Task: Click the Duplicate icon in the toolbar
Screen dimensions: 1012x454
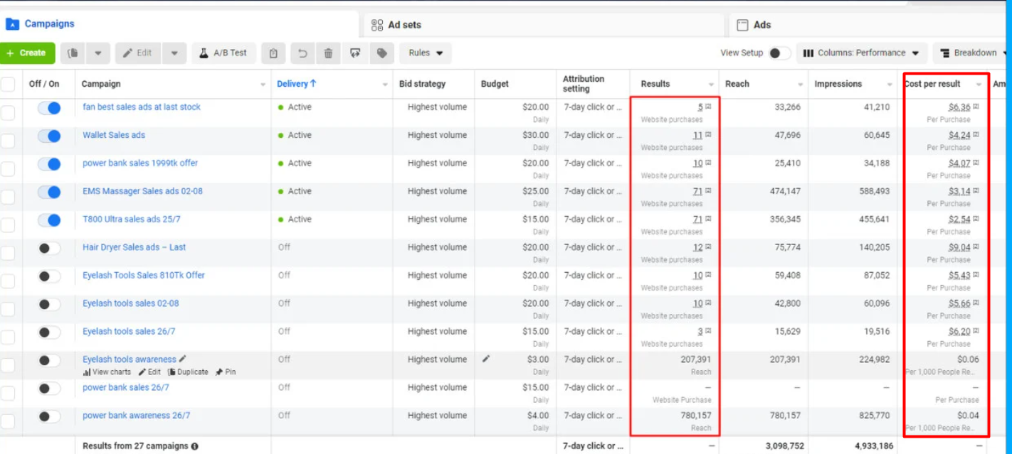Action: [73, 53]
